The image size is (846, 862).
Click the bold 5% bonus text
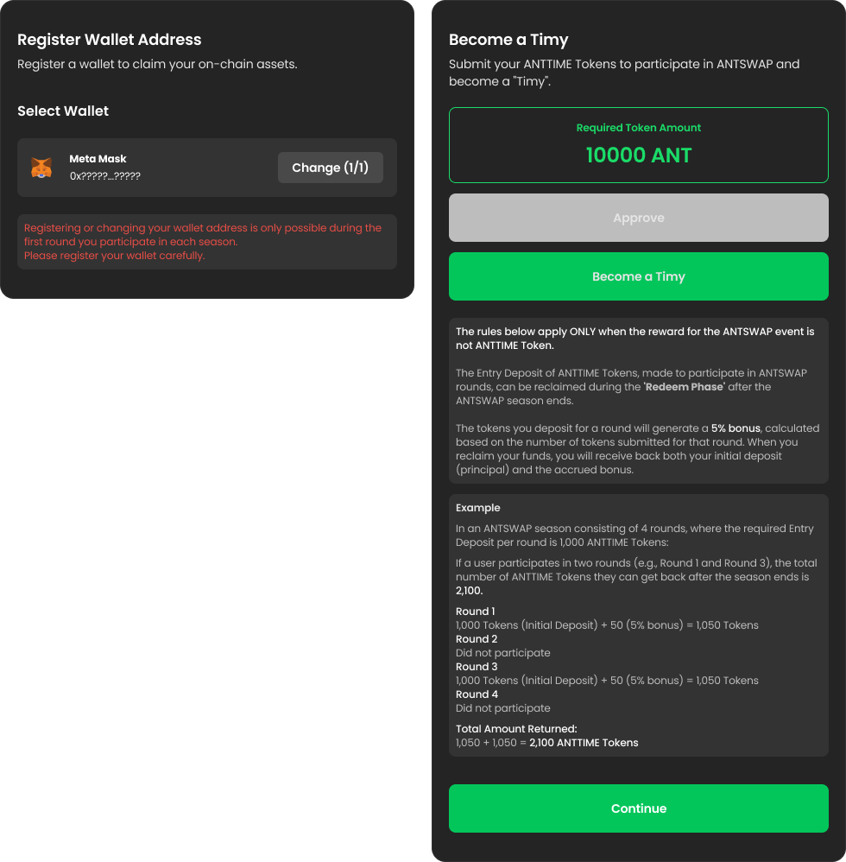coord(736,428)
